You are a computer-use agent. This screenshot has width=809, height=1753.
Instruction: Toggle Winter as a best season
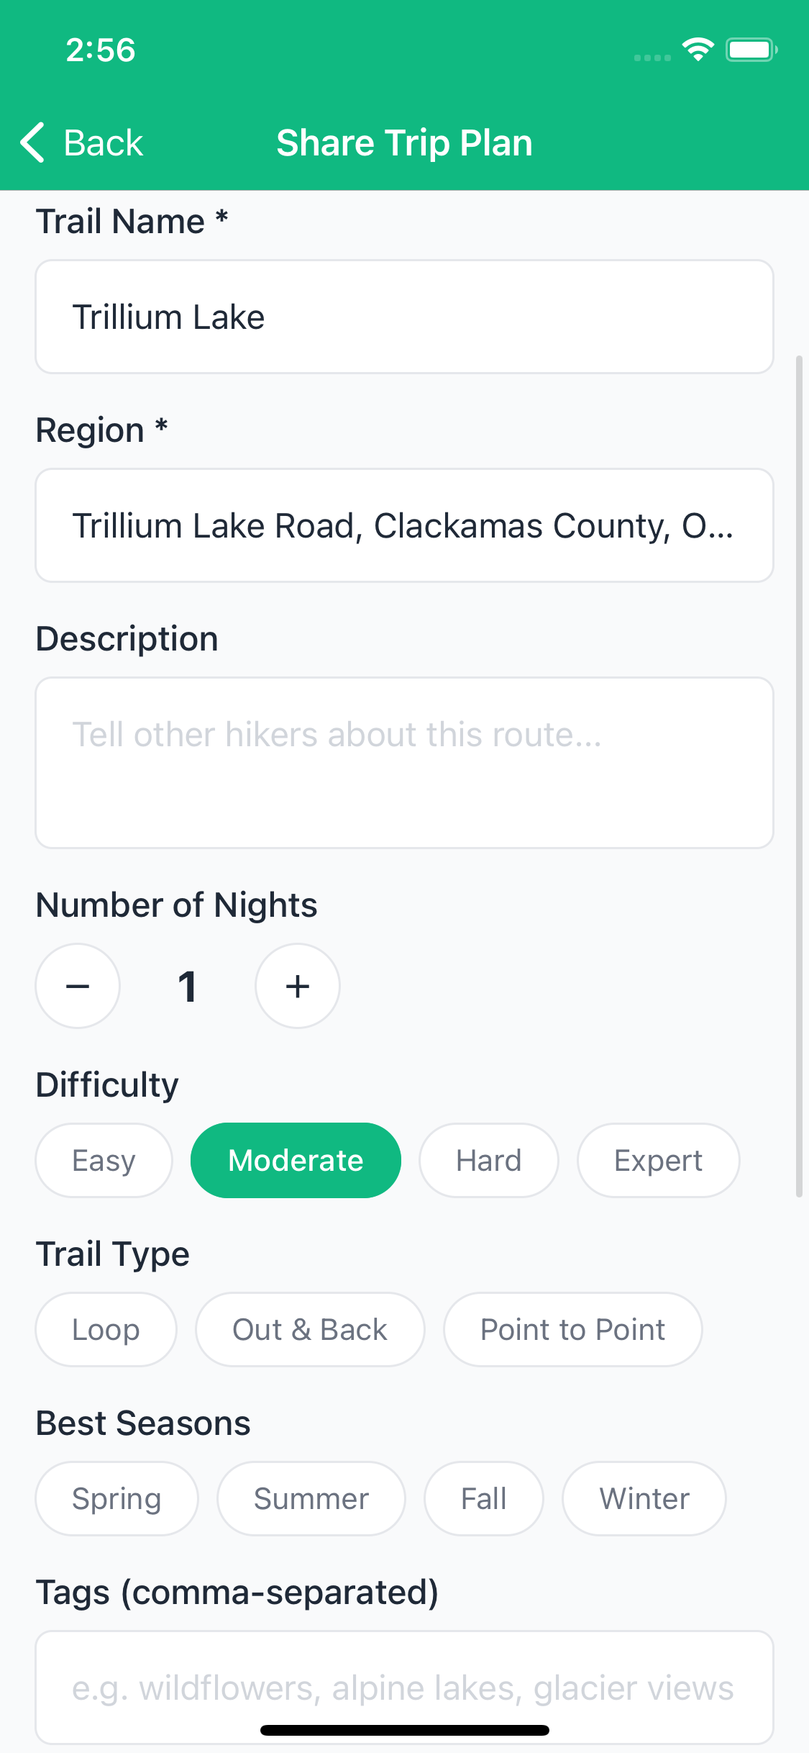tap(644, 1498)
